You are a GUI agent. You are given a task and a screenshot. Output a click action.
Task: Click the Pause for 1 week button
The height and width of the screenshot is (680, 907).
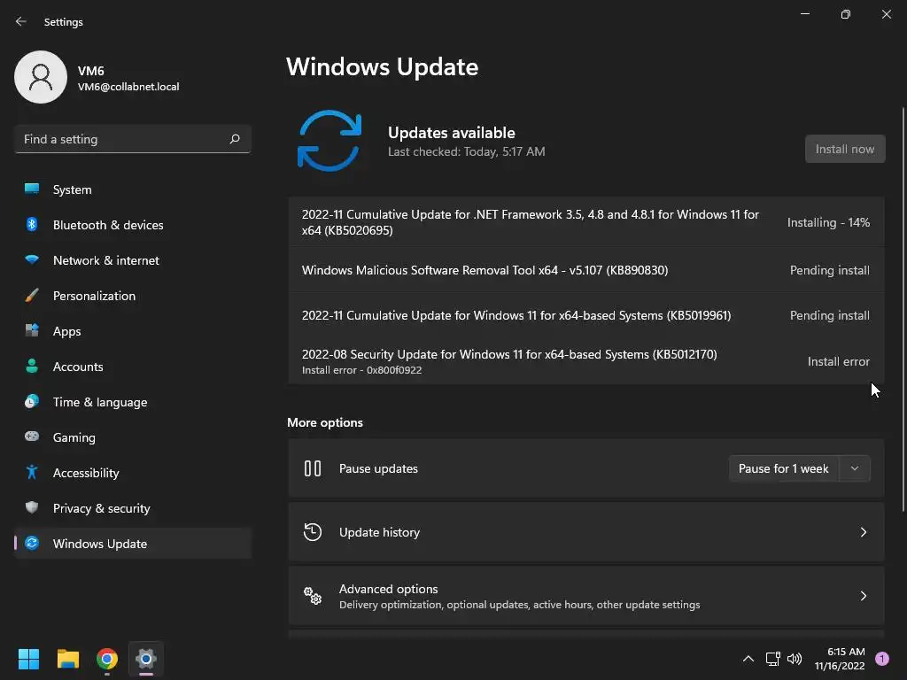pos(783,468)
